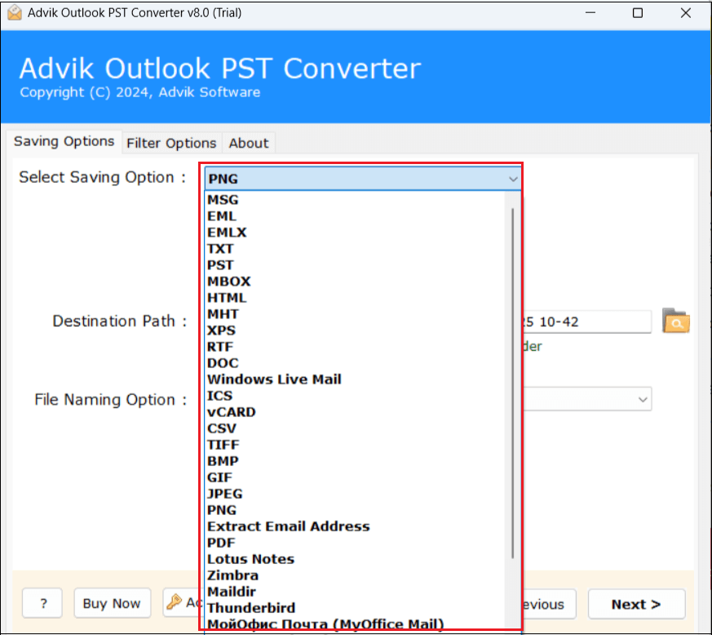Click the key icon on the activate button
The width and height of the screenshot is (712, 635).
(174, 602)
